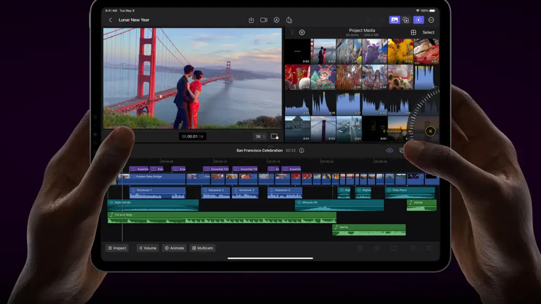Switch to the Volume tab
Viewport: 541px width, 304px height.
tap(147, 248)
